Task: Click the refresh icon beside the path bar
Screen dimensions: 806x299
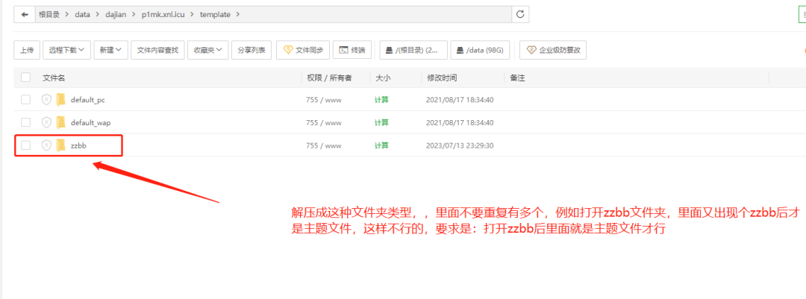Action: (520, 14)
